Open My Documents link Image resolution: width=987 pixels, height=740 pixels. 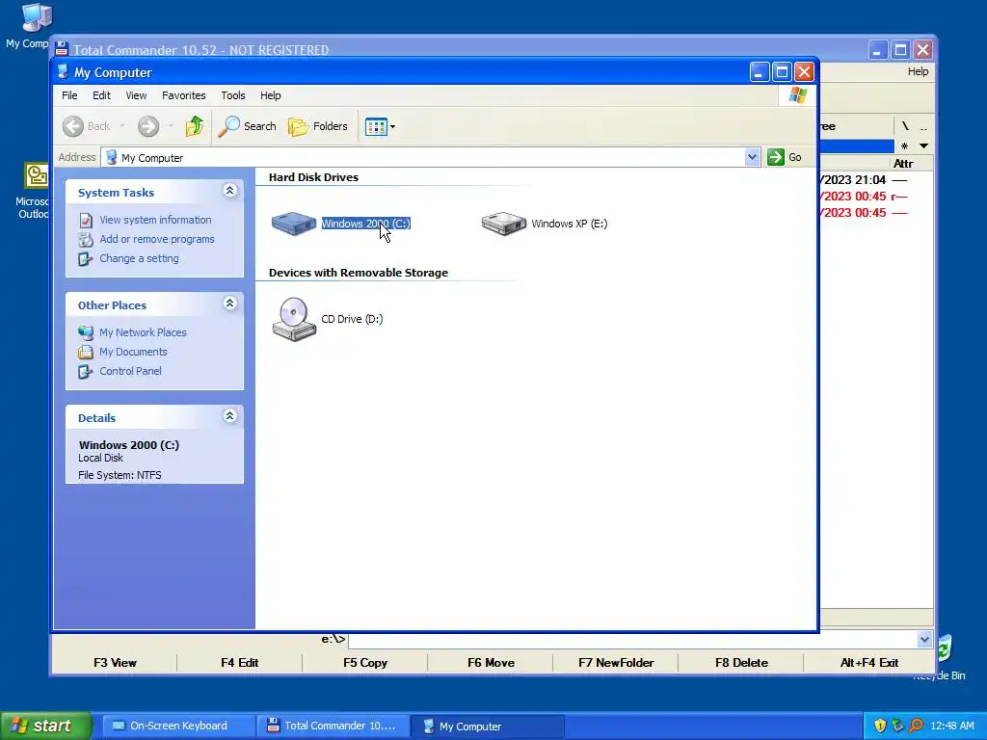tap(133, 352)
